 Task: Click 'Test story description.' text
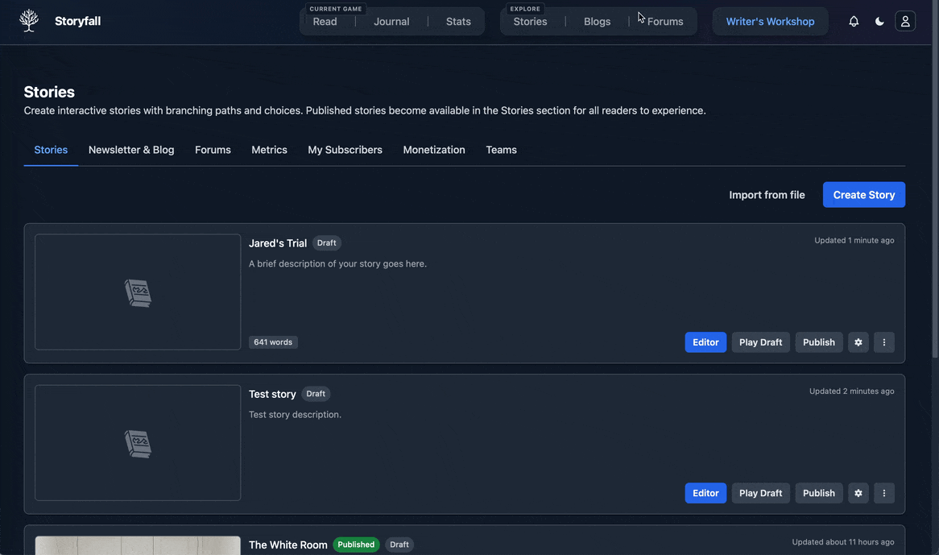tap(296, 414)
